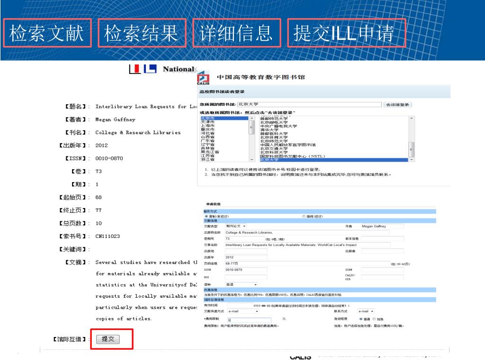This screenshot has width=485, height=364.
Task: Click the up arrow of province list scrollbar
Action: click(x=251, y=118)
